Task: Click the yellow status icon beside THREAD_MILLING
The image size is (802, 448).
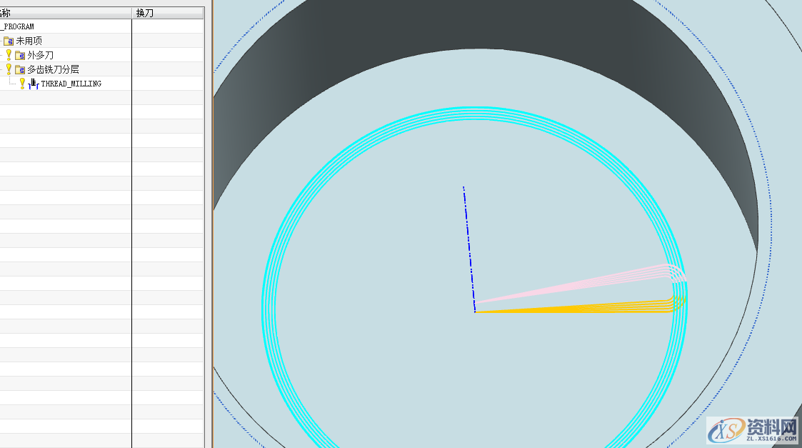Action: 22,84
